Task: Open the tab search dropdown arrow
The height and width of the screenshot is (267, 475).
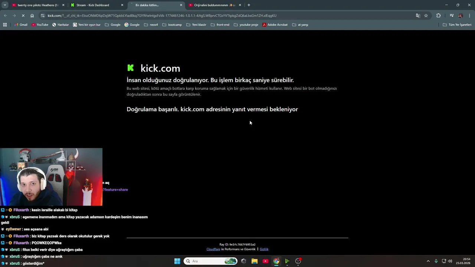Action: [5, 5]
